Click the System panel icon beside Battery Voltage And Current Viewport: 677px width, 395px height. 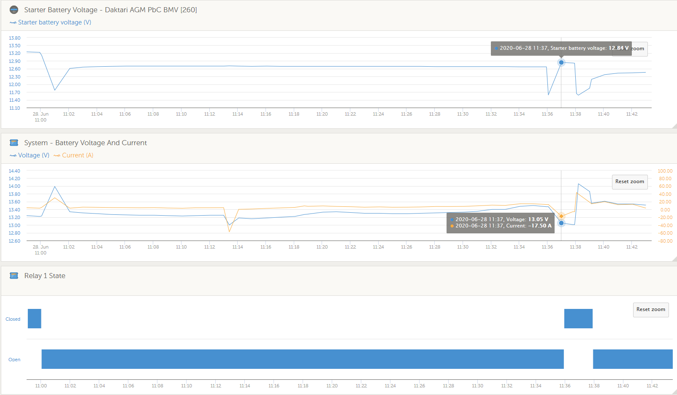point(14,143)
